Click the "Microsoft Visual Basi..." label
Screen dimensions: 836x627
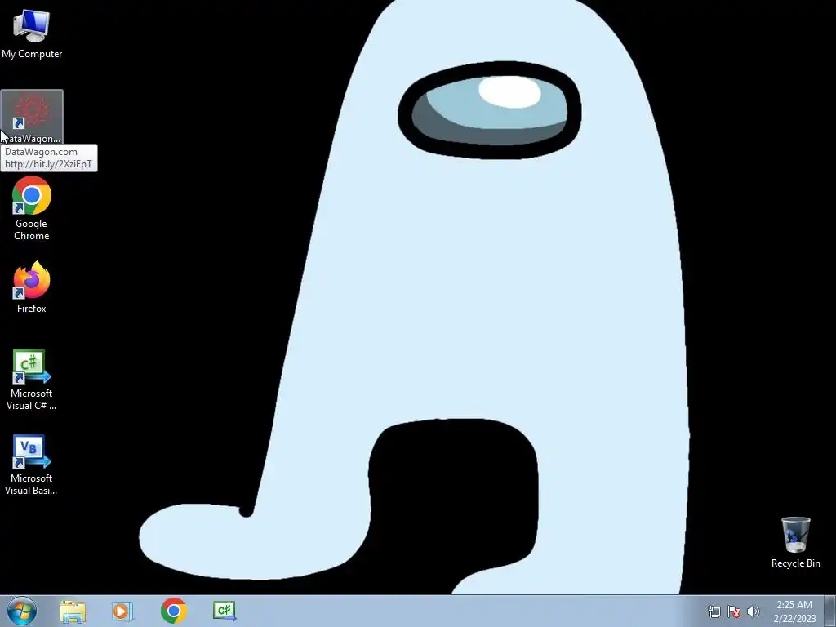[32, 485]
